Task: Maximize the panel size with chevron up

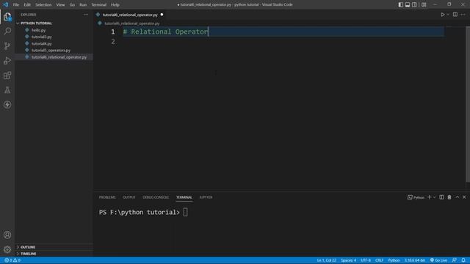Action: click(x=457, y=197)
